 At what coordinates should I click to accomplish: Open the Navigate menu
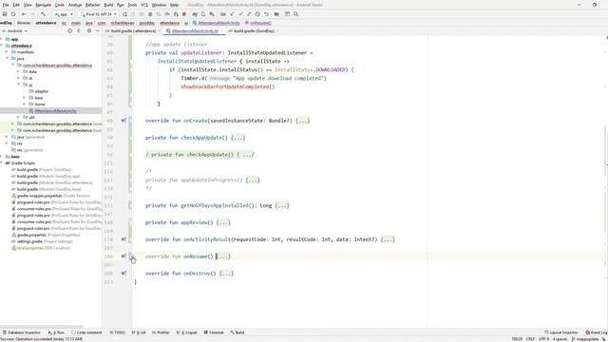coord(43,5)
